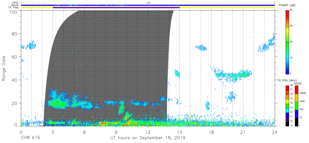
Task: Click the 'CVW b16' label
Action: tap(30, 138)
